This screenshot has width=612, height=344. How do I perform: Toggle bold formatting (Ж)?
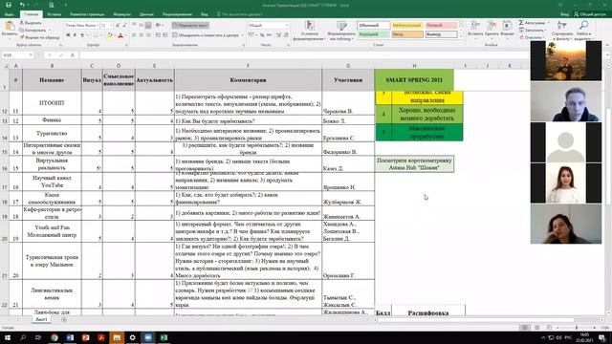pyautogui.click(x=68, y=35)
